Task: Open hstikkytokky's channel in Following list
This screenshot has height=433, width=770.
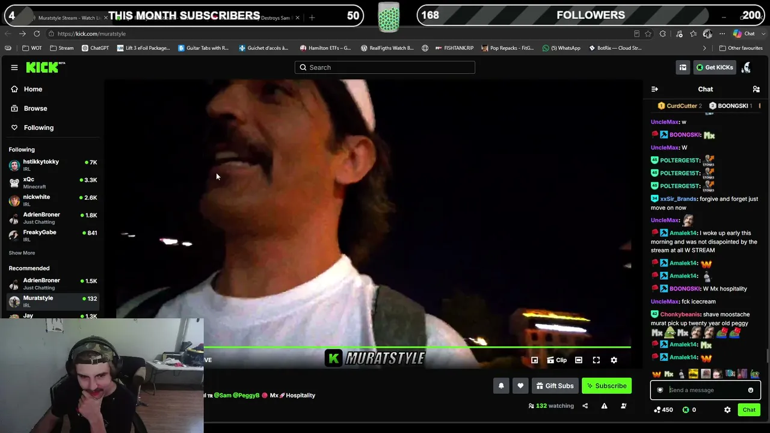Action: [53, 165]
